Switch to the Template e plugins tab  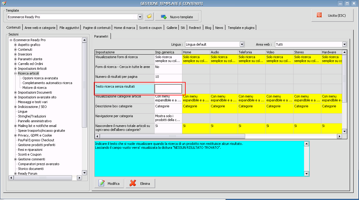tap(241, 28)
